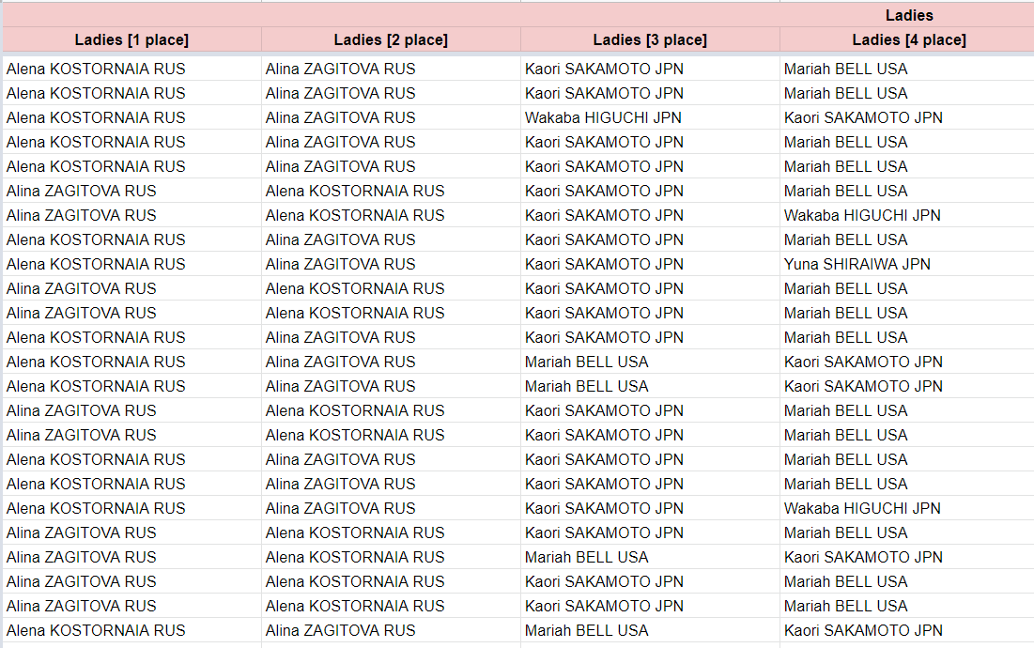Image resolution: width=1034 pixels, height=648 pixels.
Task: Click Alena KOSTORNAIA in Yuna SHIRAIWA's row
Action: pos(96,264)
